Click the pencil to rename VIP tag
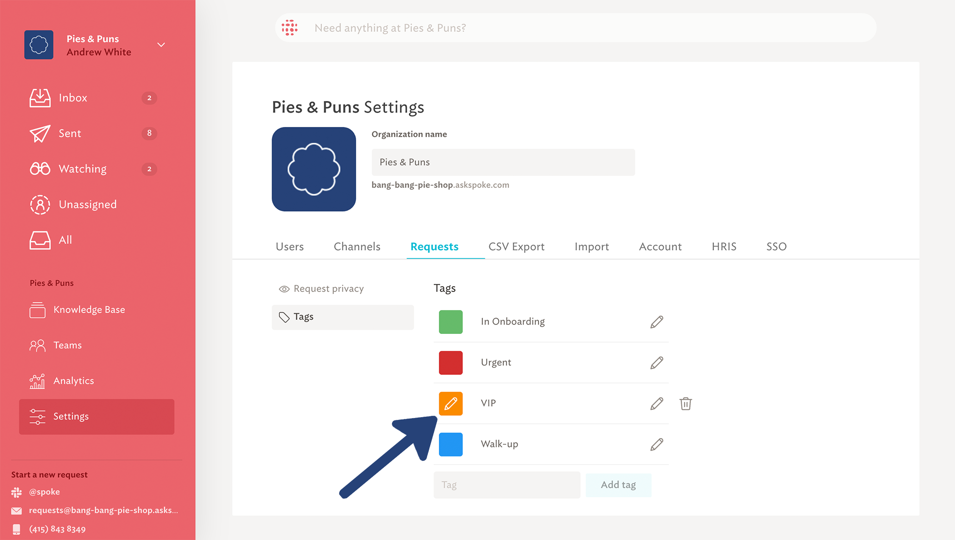This screenshot has width=955, height=540. pyautogui.click(x=657, y=404)
